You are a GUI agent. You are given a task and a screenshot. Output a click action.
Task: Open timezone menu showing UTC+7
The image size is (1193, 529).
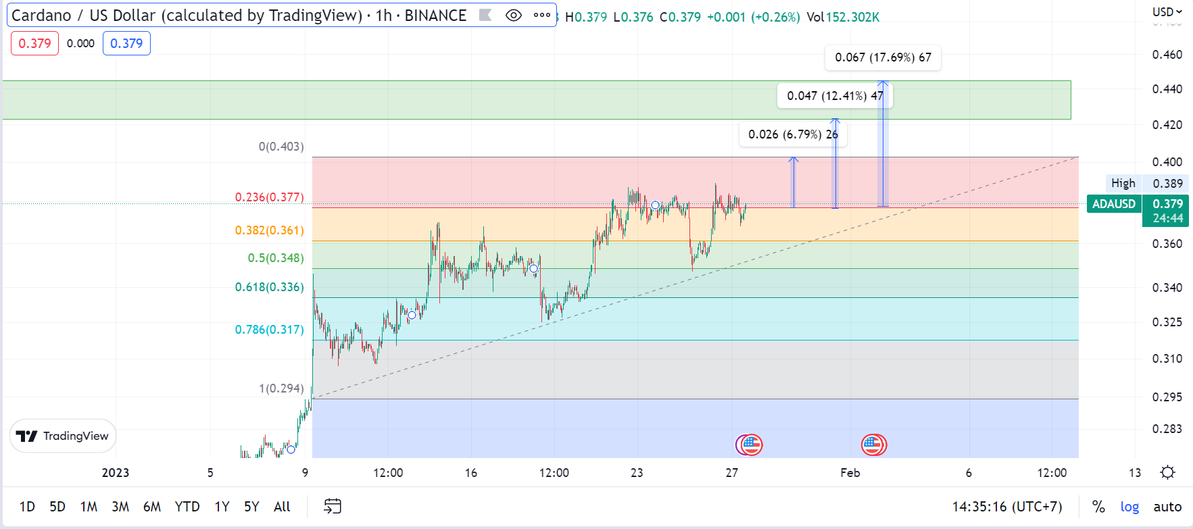point(1007,507)
